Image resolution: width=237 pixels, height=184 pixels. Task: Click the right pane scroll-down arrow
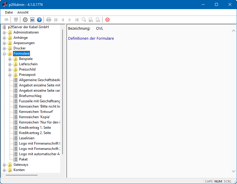(x=233, y=171)
